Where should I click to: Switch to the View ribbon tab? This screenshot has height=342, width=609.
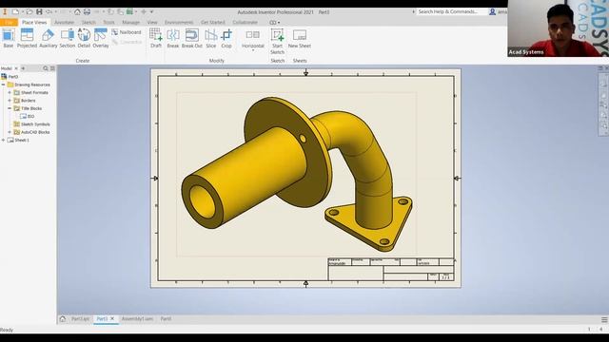pos(152,23)
